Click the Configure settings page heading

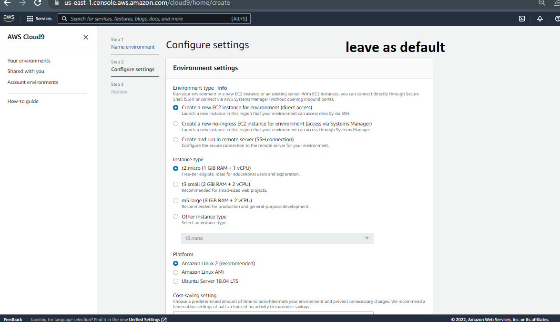[207, 45]
